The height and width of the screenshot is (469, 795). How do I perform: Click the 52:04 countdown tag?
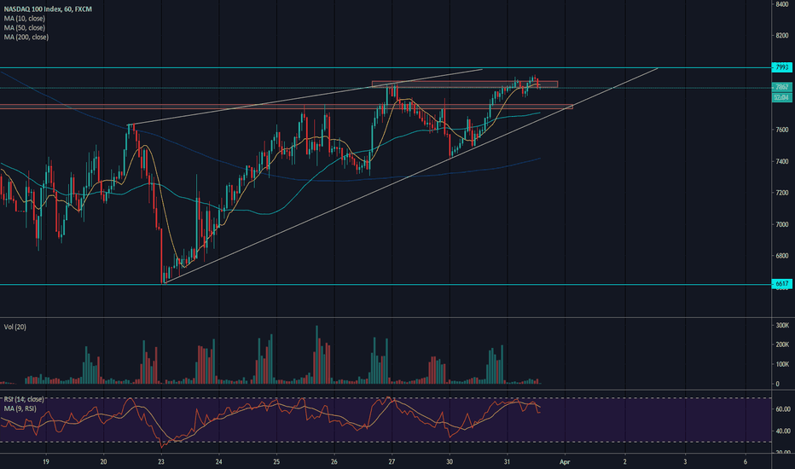pos(781,97)
